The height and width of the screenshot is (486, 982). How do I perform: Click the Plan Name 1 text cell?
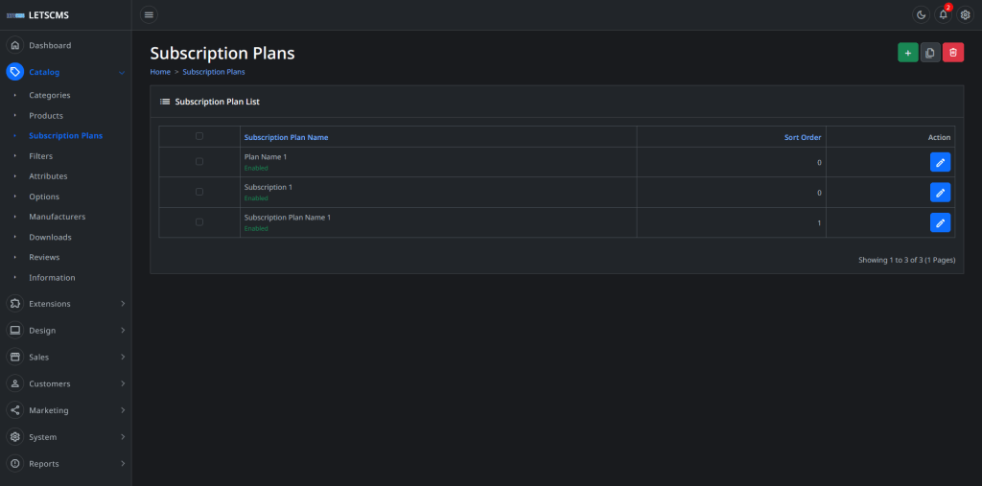point(266,157)
